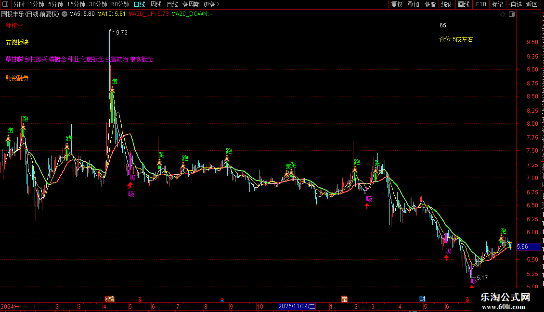Click the 仓位:5成左右 position text

[x=456, y=40]
